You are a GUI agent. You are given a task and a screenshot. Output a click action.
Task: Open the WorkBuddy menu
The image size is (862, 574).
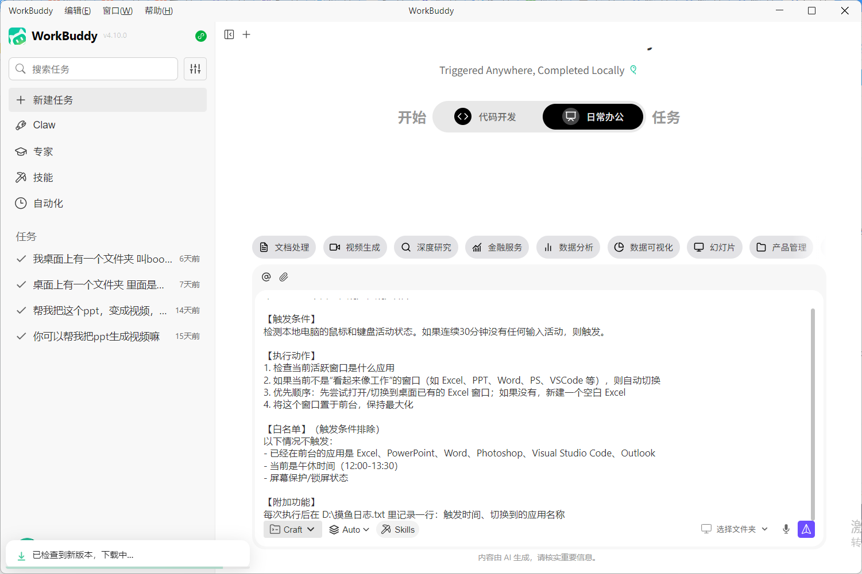30,11
